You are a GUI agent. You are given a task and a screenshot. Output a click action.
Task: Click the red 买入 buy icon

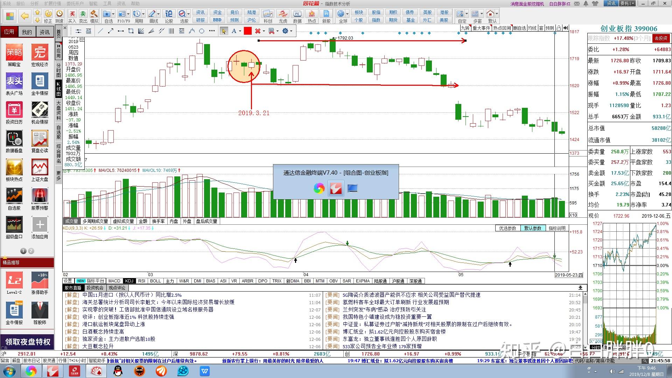[72, 16]
